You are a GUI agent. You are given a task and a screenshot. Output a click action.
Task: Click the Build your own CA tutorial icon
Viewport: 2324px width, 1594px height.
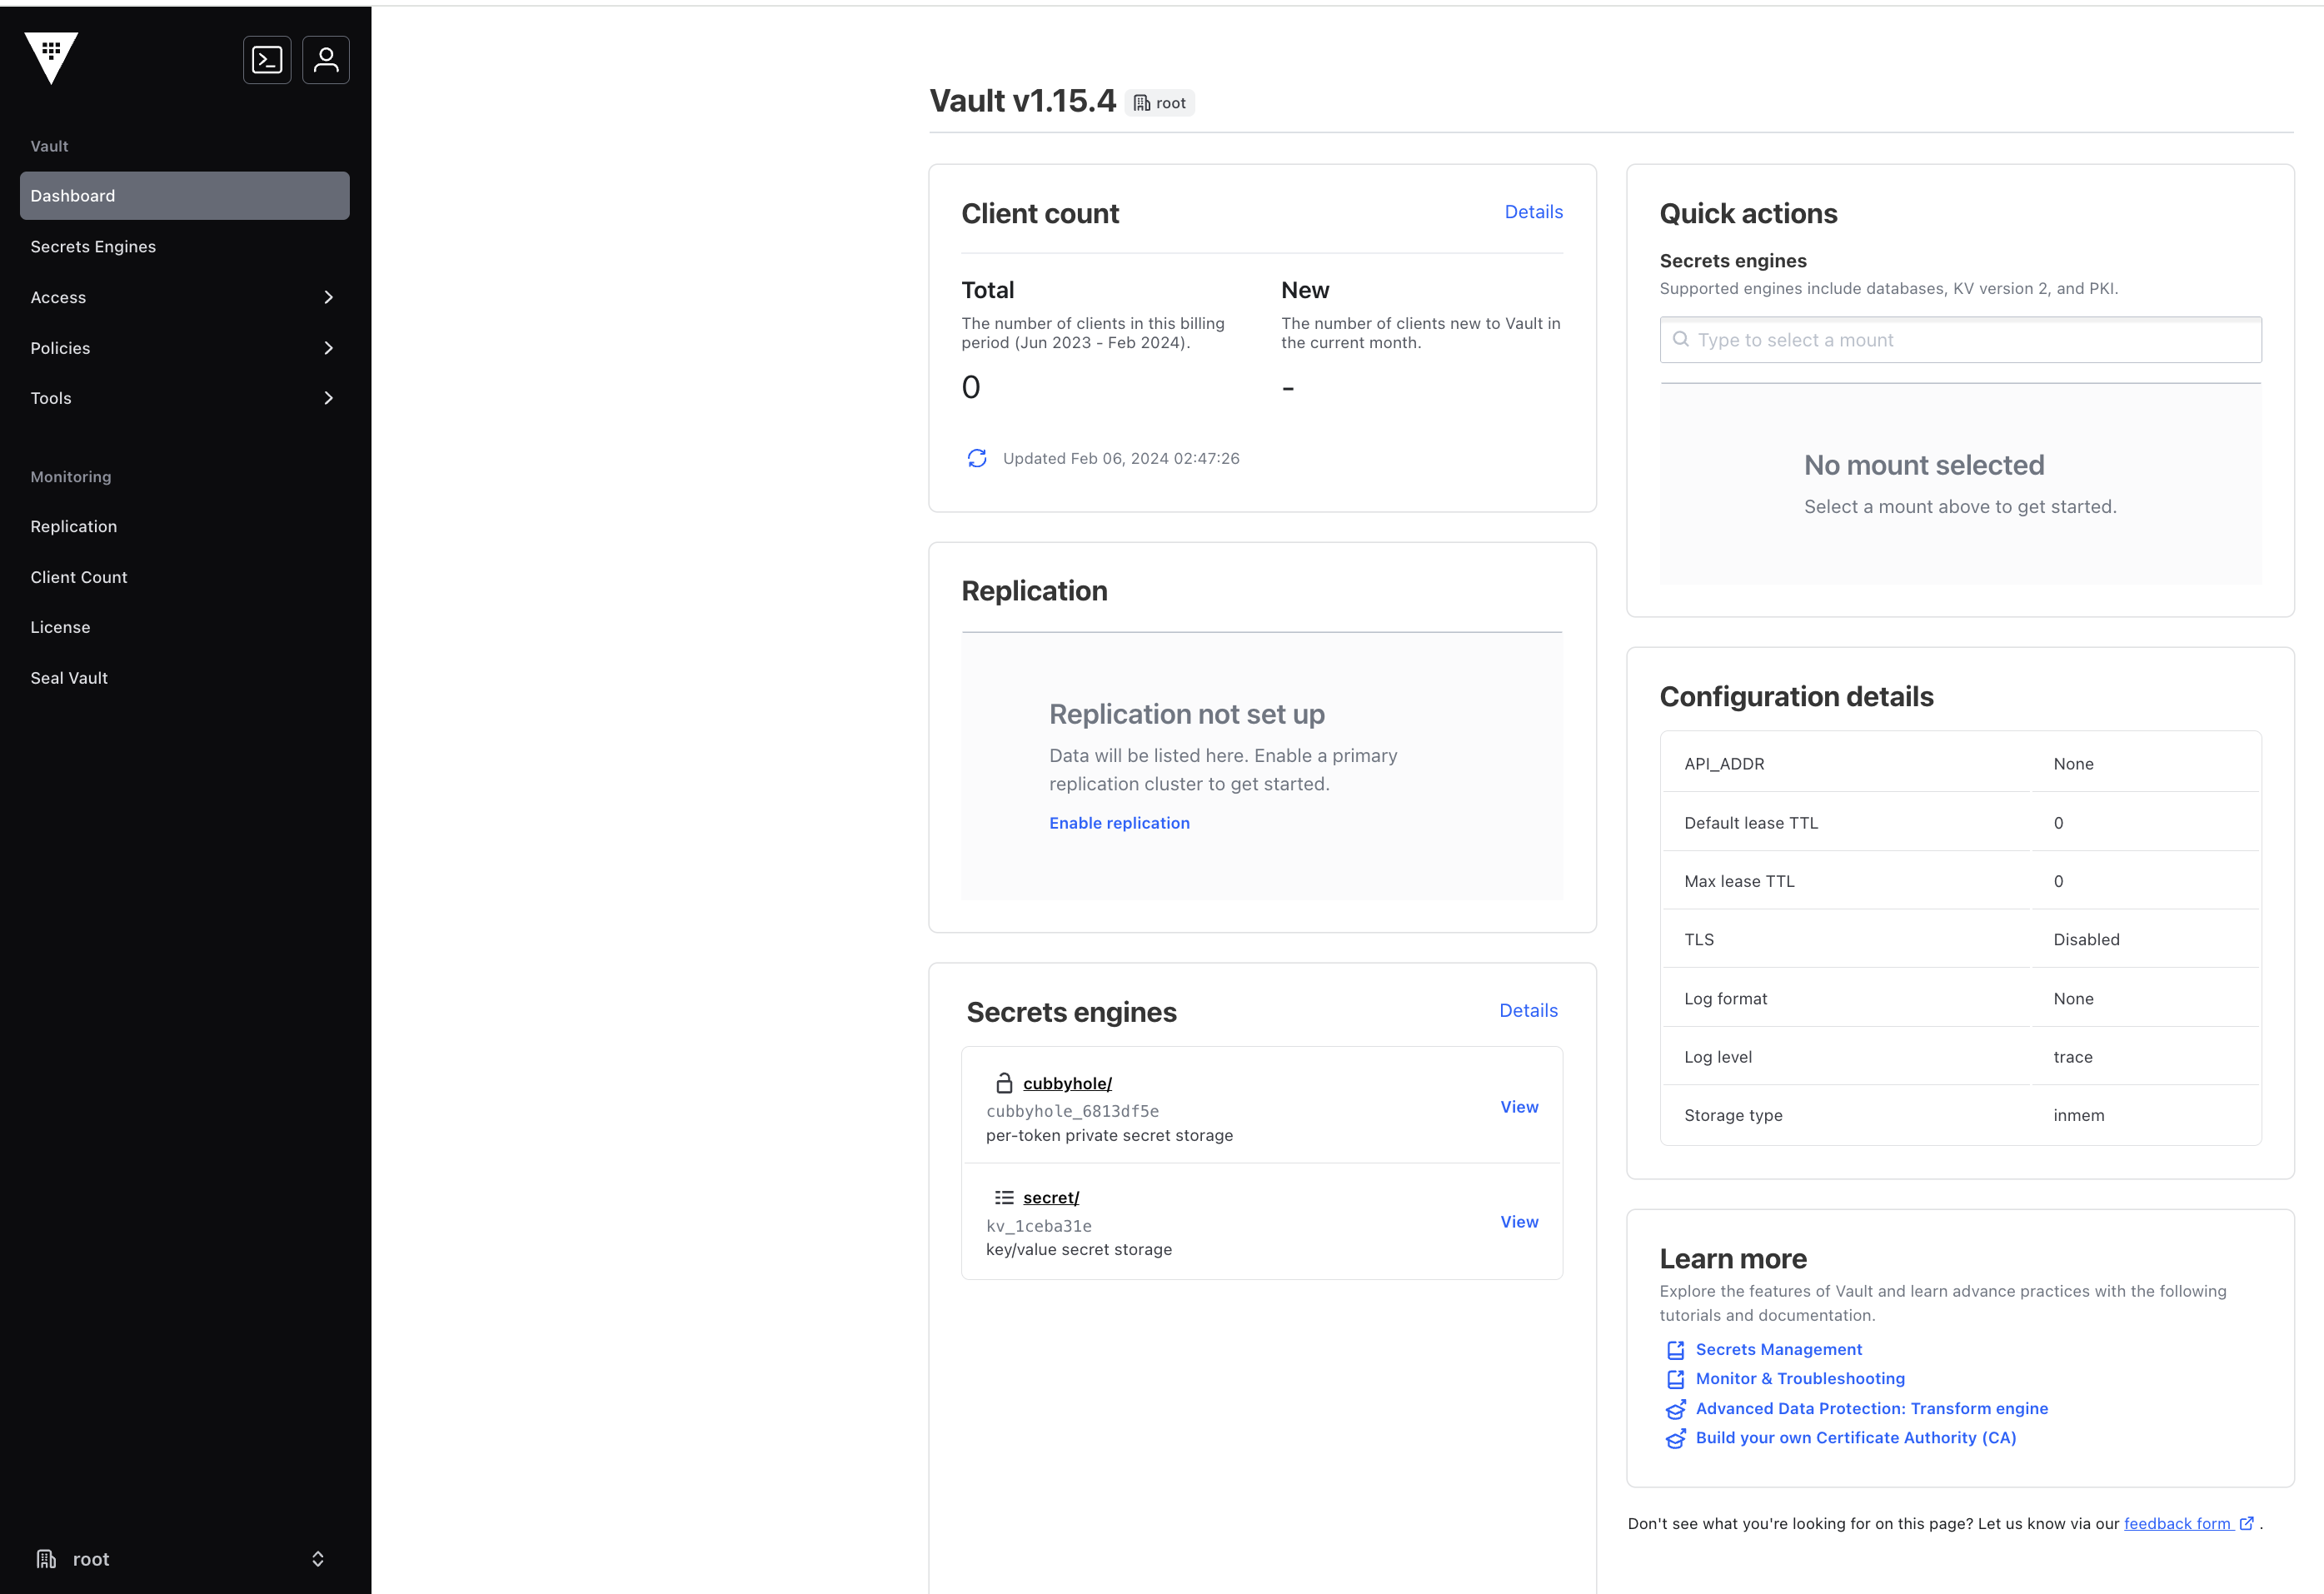(x=1676, y=1438)
